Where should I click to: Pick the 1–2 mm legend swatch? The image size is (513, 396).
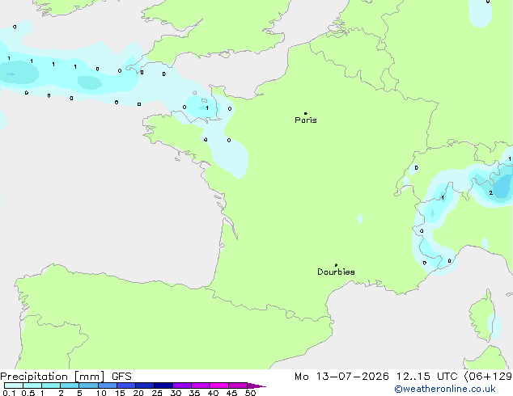(x=51, y=385)
